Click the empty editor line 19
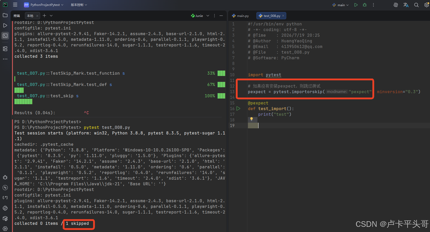 tap(338, 125)
